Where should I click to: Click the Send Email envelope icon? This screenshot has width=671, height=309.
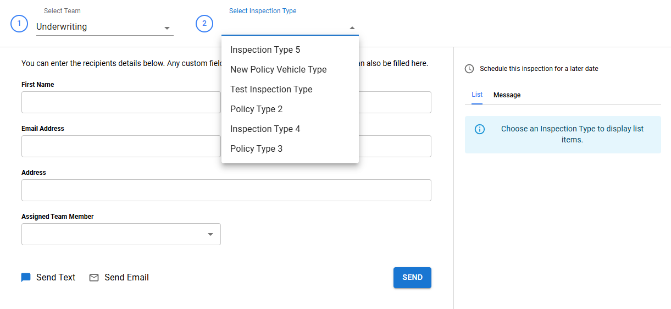click(94, 278)
